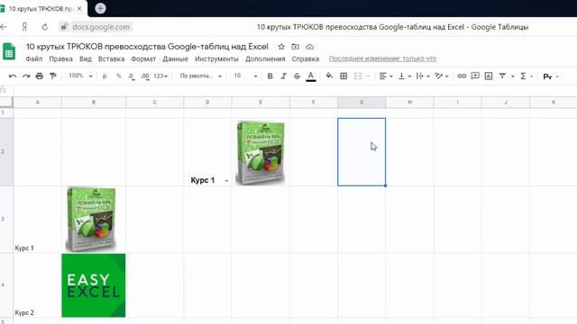This screenshot has height=324, width=577.
Task: Click the Insert link icon
Action: coord(462,76)
